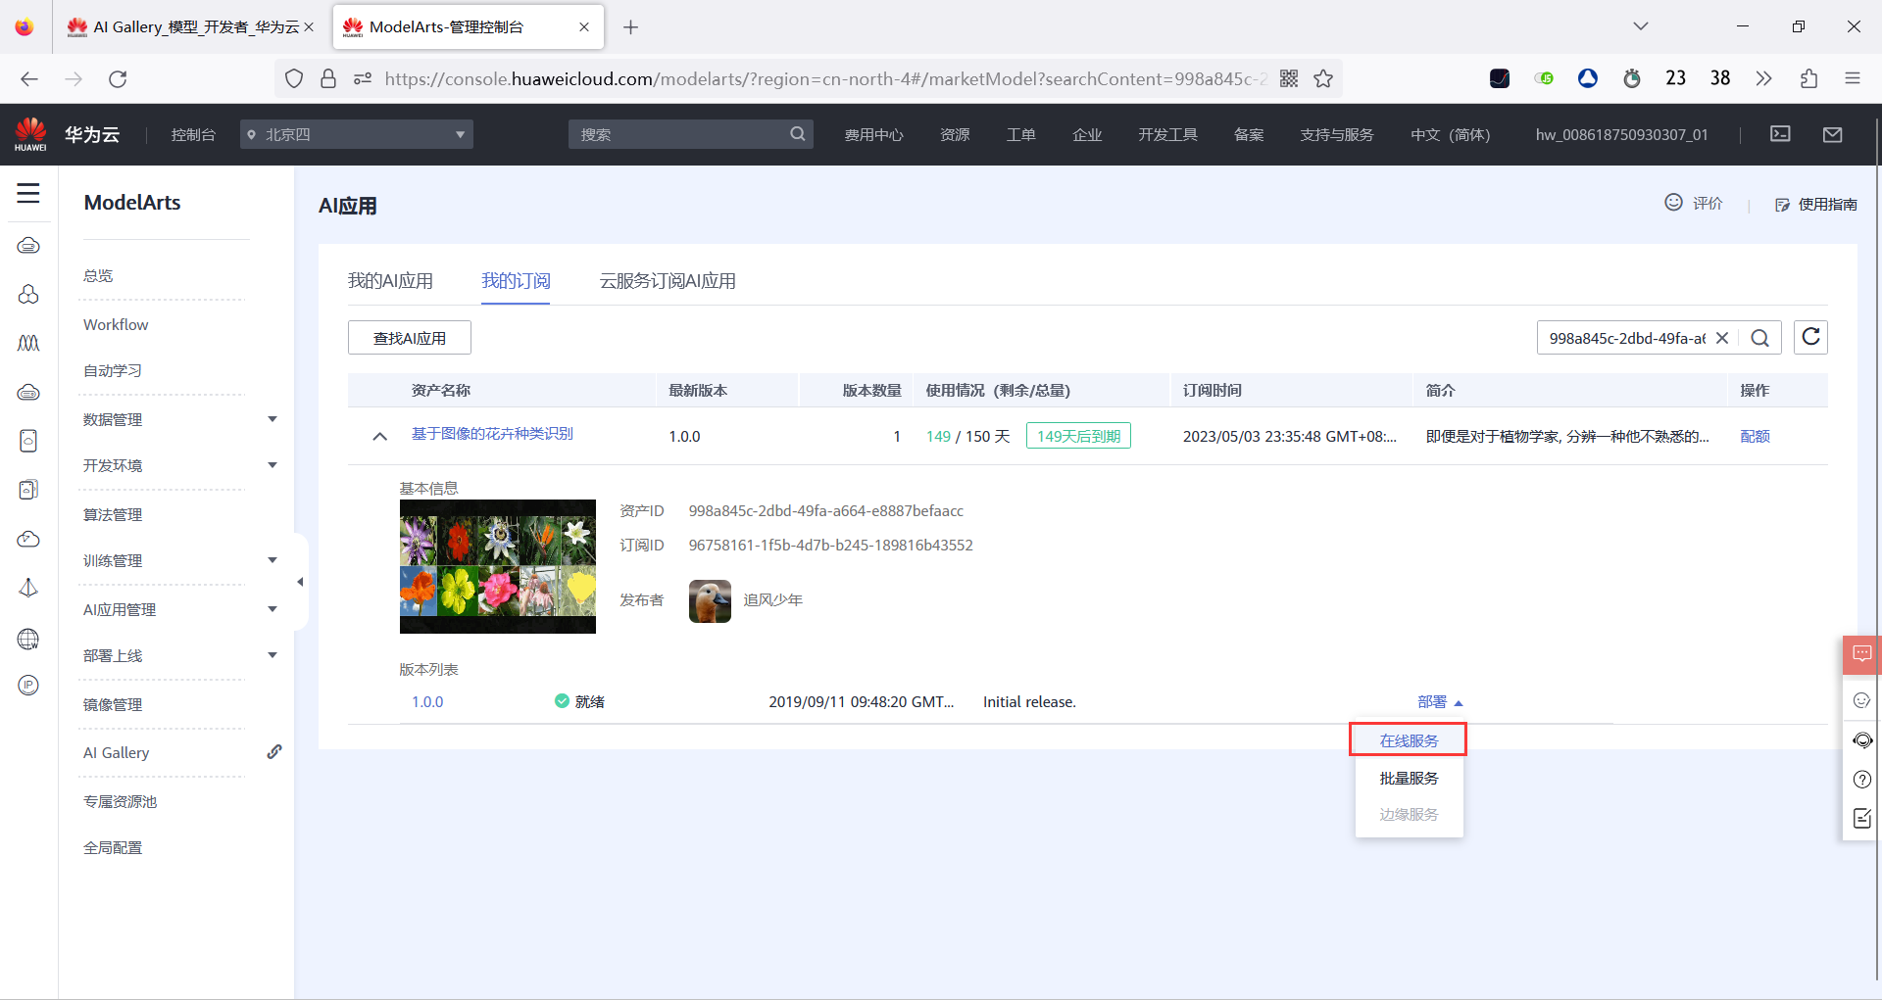Open the CLI terminal icon in top bar

coord(1781,134)
